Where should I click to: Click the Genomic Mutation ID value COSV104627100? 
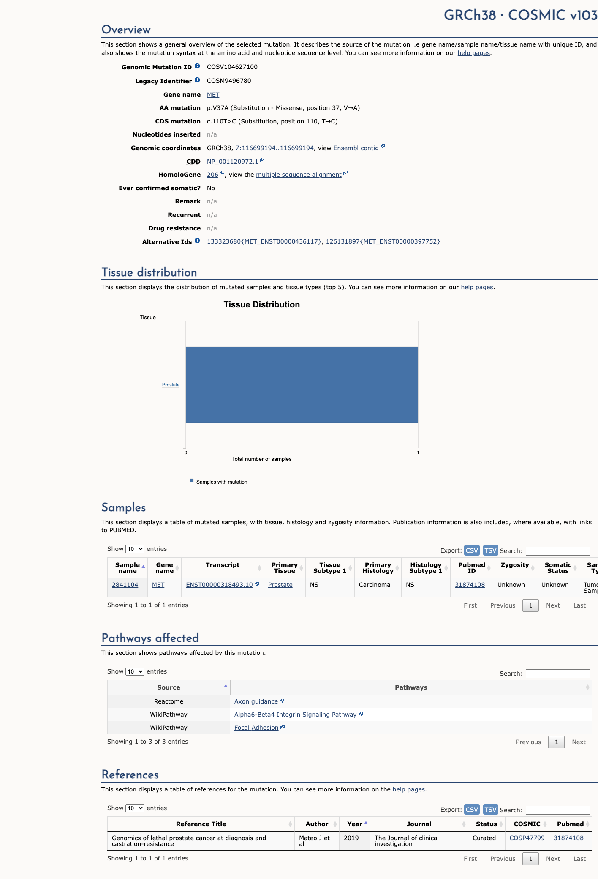click(x=232, y=67)
